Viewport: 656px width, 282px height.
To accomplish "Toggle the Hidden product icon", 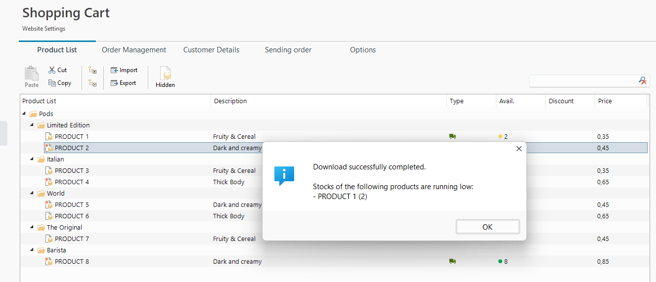I will [165, 73].
